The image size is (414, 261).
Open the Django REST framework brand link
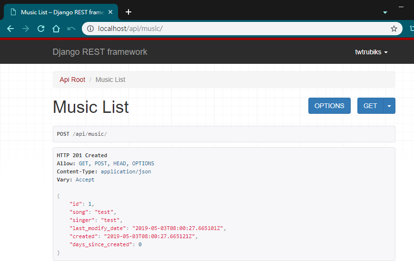100,52
